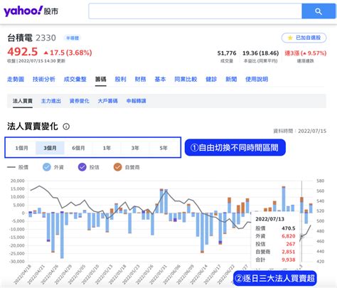Screen dimensions: 337x288
Task: Open the 走勢圖 tab
Action: tap(16, 79)
